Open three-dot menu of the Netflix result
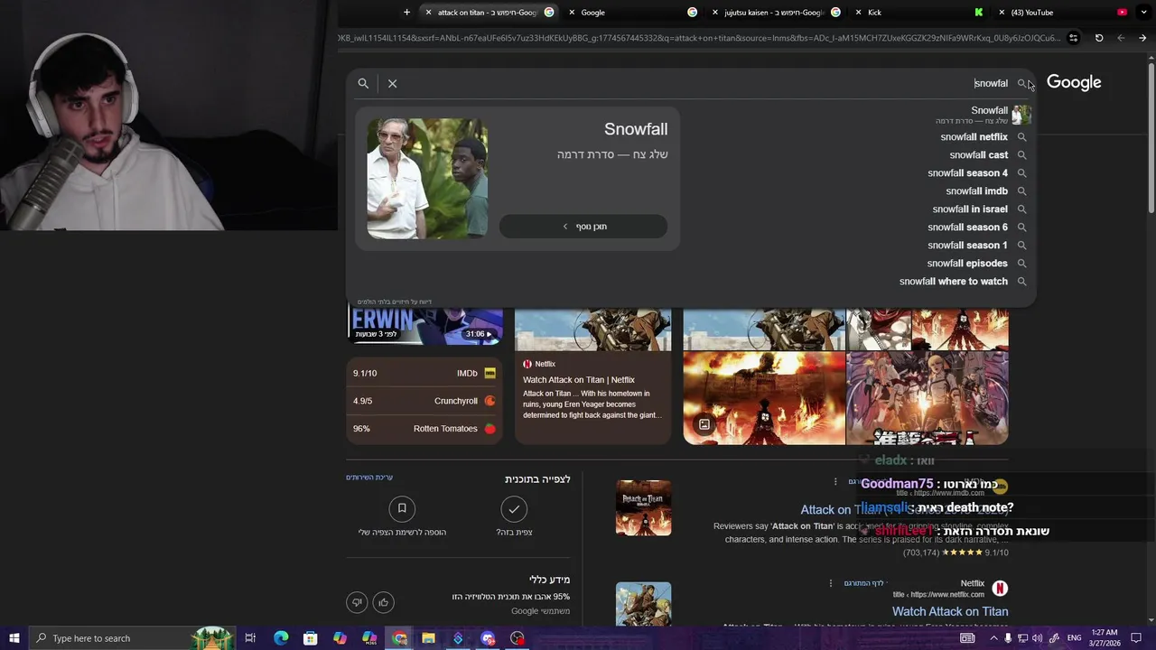The width and height of the screenshot is (1156, 650). (831, 583)
